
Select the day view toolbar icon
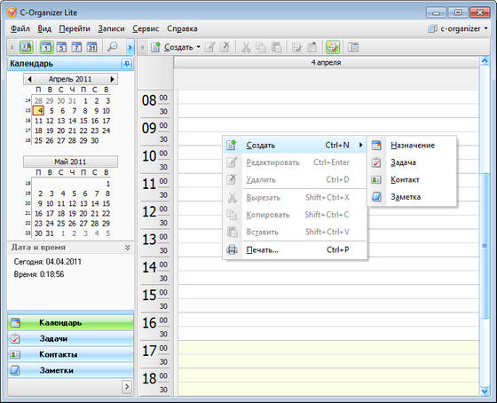[46, 48]
